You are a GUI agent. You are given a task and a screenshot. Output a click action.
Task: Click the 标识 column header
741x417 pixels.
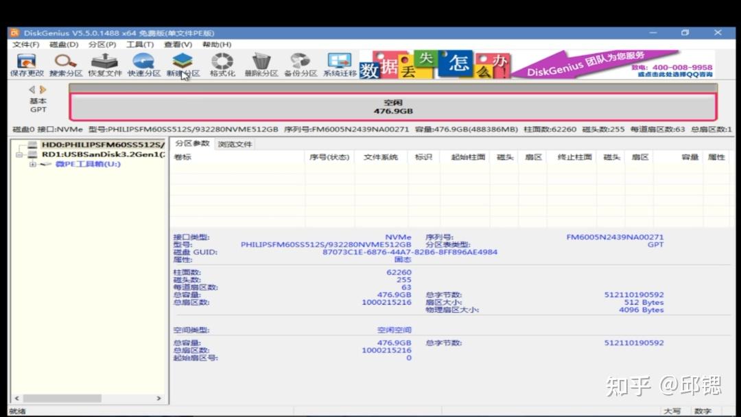pyautogui.click(x=423, y=157)
